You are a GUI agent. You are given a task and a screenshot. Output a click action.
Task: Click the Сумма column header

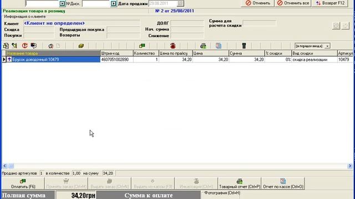pos(247,54)
